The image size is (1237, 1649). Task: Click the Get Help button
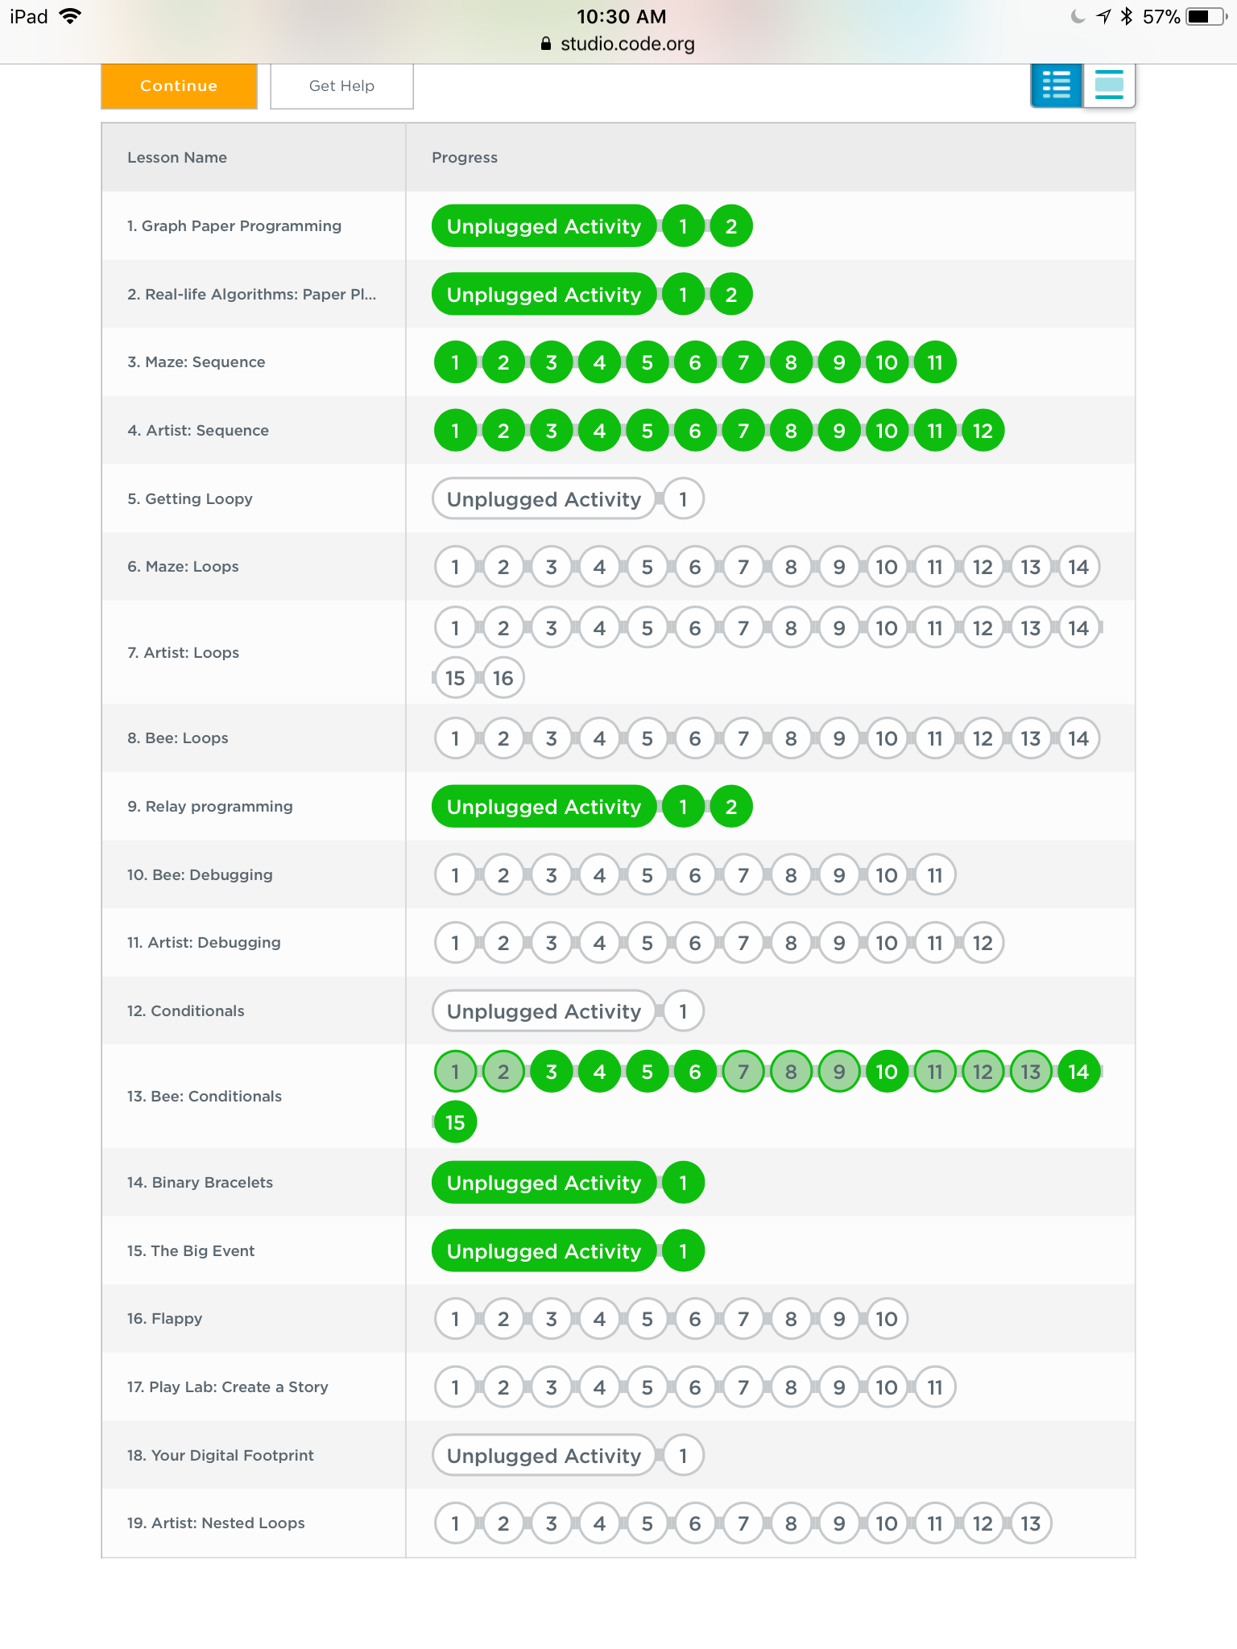[x=341, y=86]
